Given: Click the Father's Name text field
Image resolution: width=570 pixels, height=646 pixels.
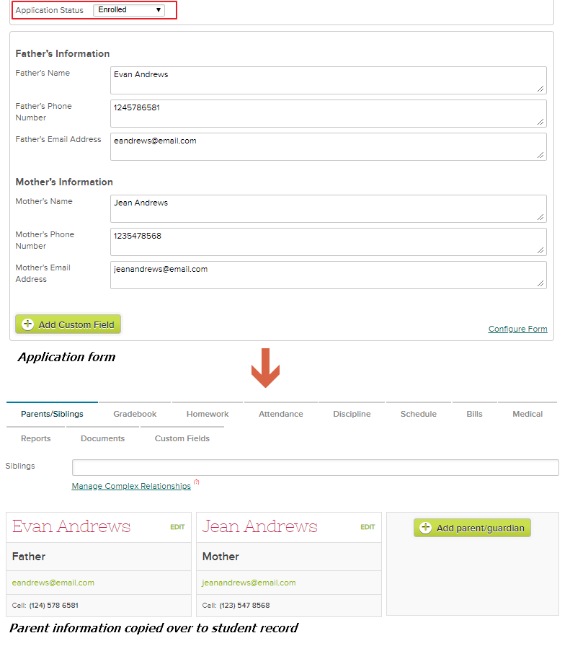Looking at the screenshot, I should 328,80.
